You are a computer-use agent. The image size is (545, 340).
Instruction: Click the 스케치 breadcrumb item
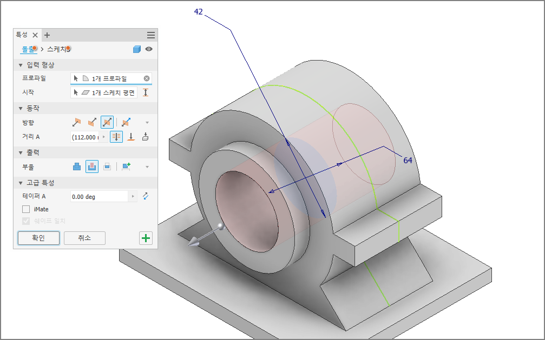[58, 49]
